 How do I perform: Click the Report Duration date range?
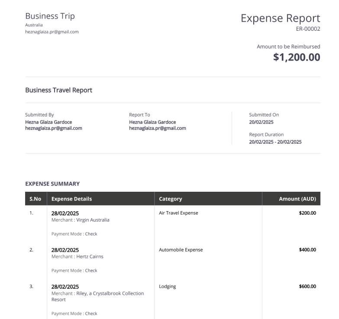pyautogui.click(x=275, y=142)
